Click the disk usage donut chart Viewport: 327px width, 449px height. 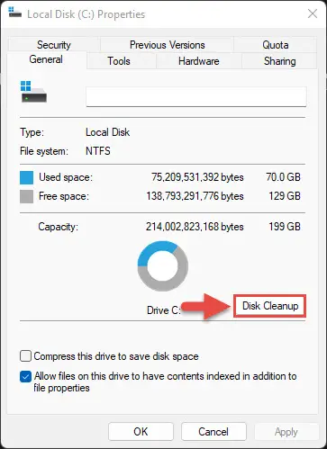point(163,266)
